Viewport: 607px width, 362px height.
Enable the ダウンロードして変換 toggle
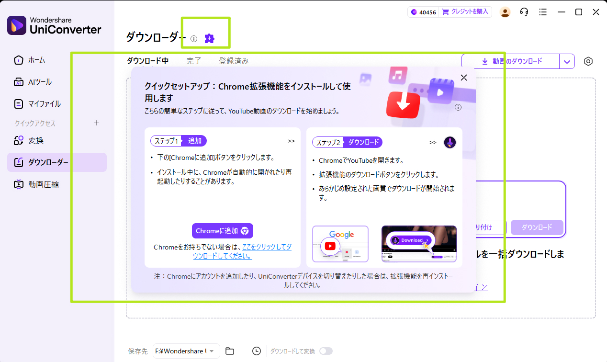coord(326,351)
